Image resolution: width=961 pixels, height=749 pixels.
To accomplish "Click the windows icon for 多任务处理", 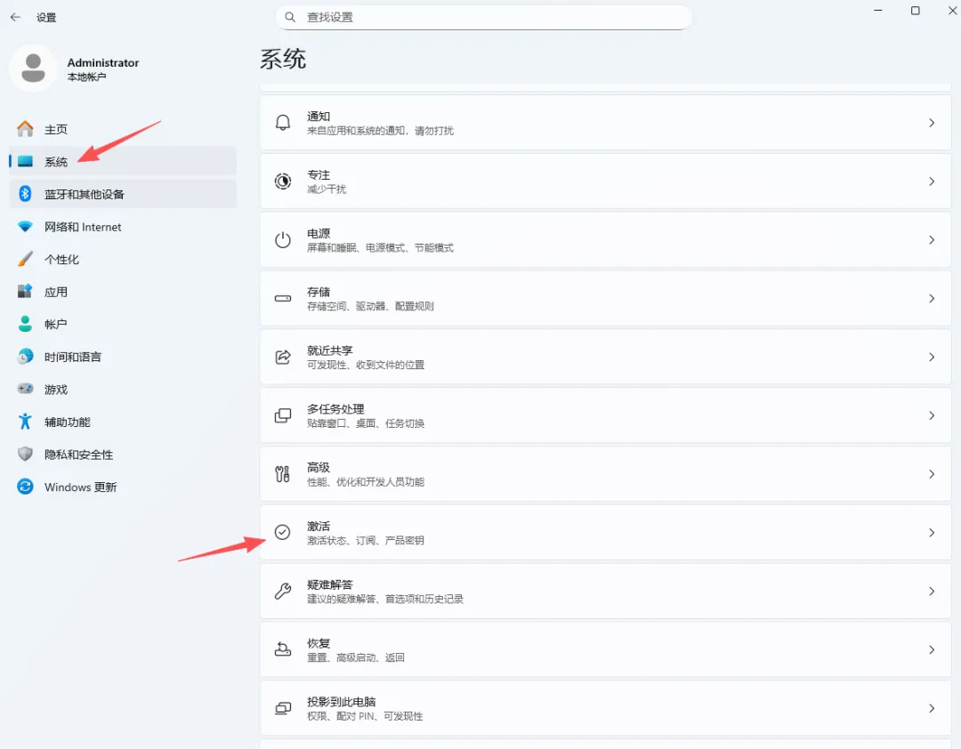I will (283, 415).
